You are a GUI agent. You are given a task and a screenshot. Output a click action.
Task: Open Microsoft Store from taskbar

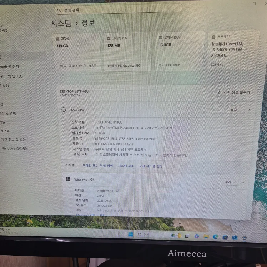225,237
